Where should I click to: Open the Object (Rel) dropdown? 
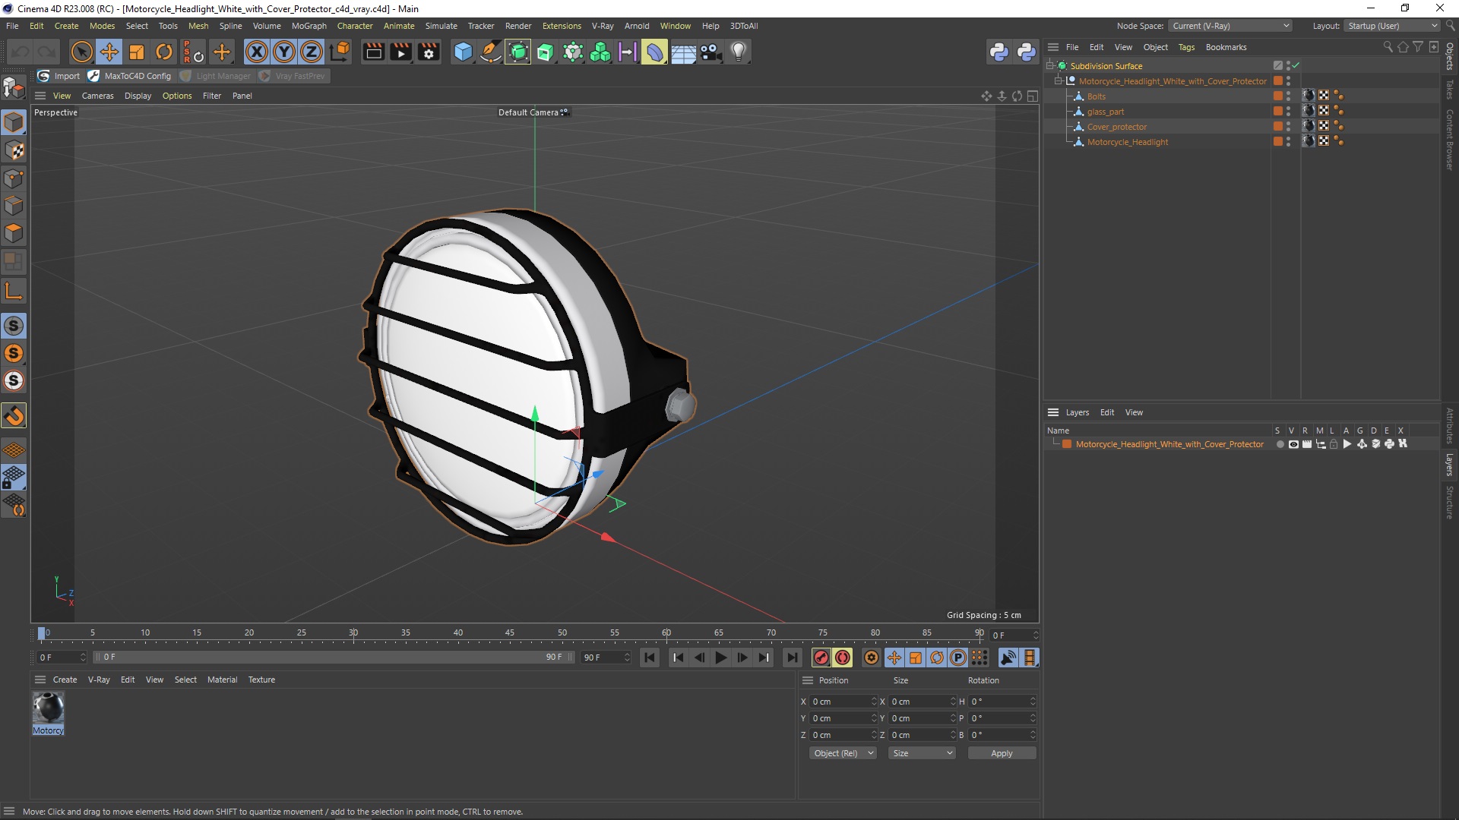click(x=842, y=753)
